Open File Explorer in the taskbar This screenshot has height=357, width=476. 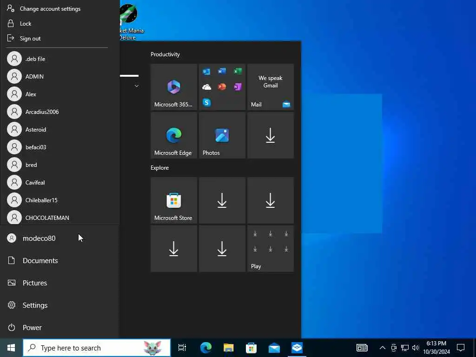pyautogui.click(x=229, y=348)
